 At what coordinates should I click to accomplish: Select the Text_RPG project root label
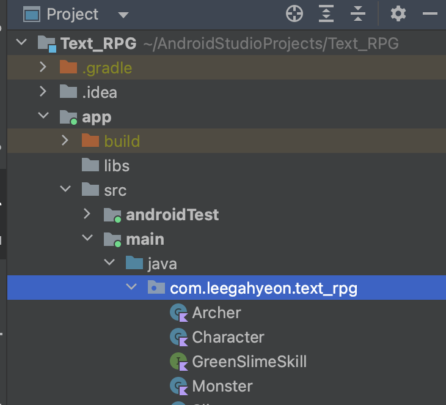pyautogui.click(x=99, y=43)
